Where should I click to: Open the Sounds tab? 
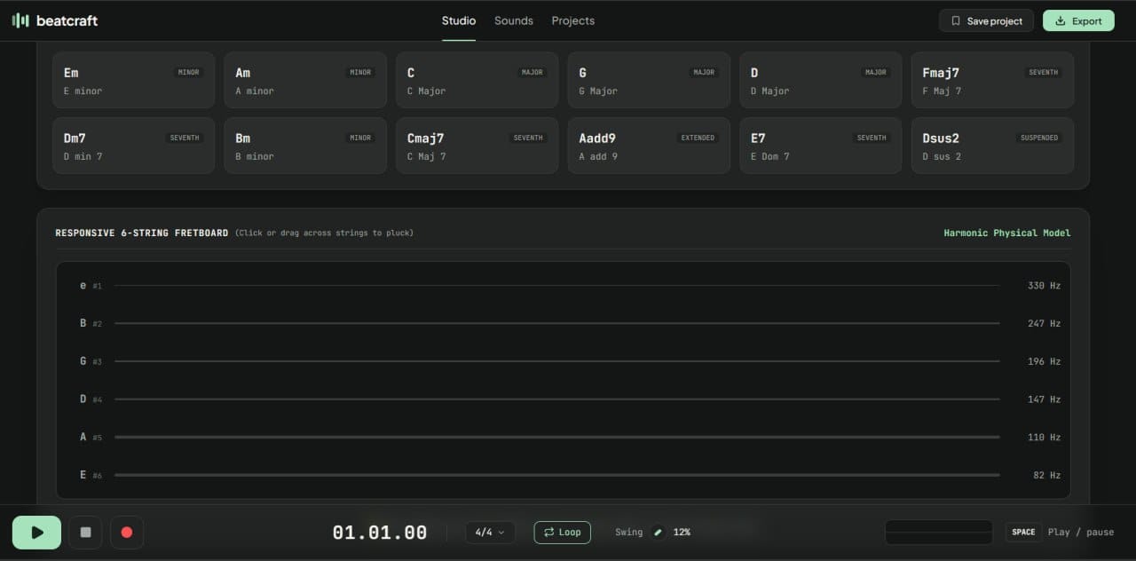pos(514,20)
